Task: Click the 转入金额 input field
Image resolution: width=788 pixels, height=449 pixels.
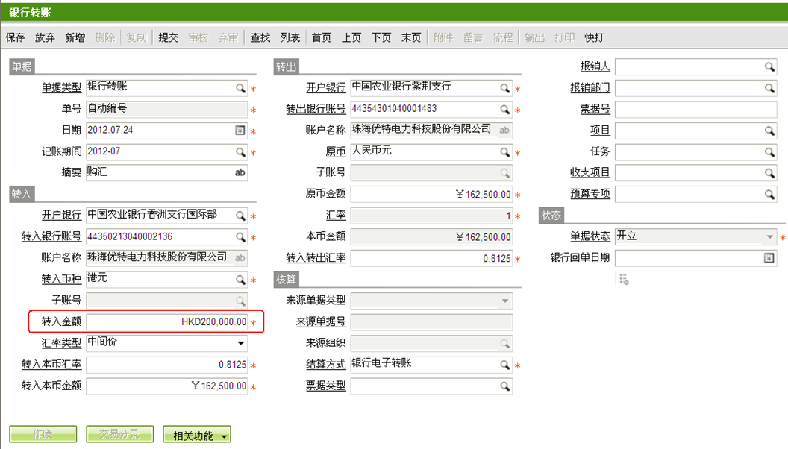Action: point(167,322)
